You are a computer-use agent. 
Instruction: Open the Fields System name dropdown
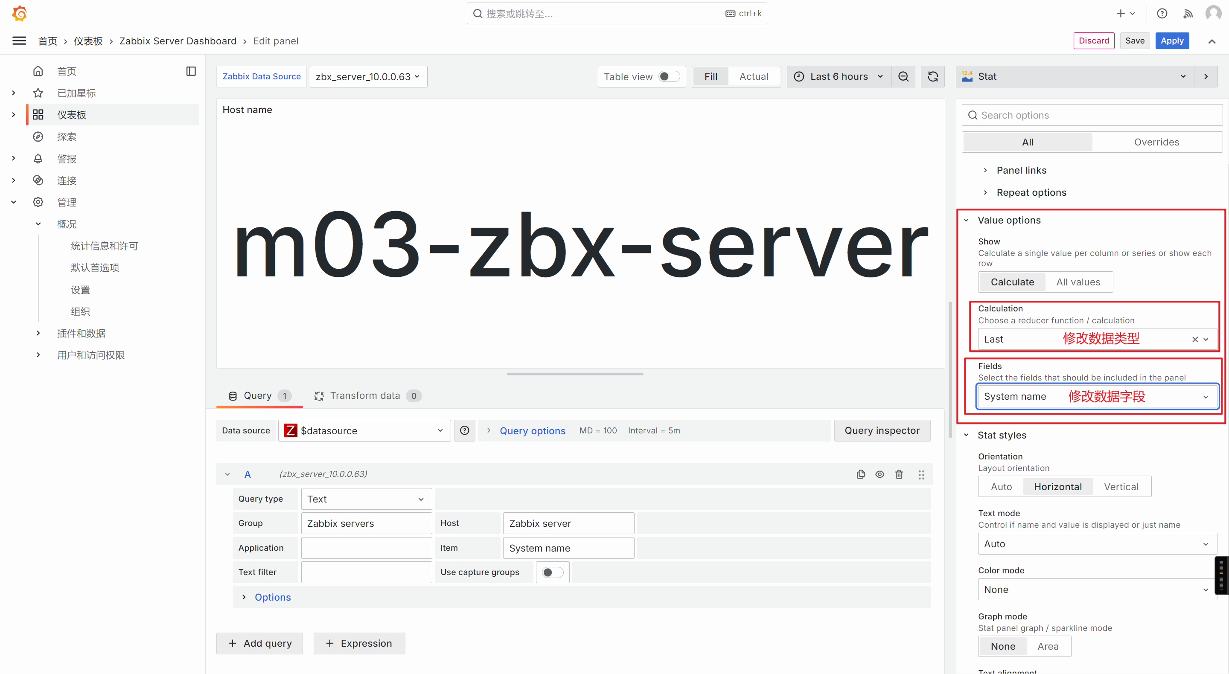coord(1097,396)
